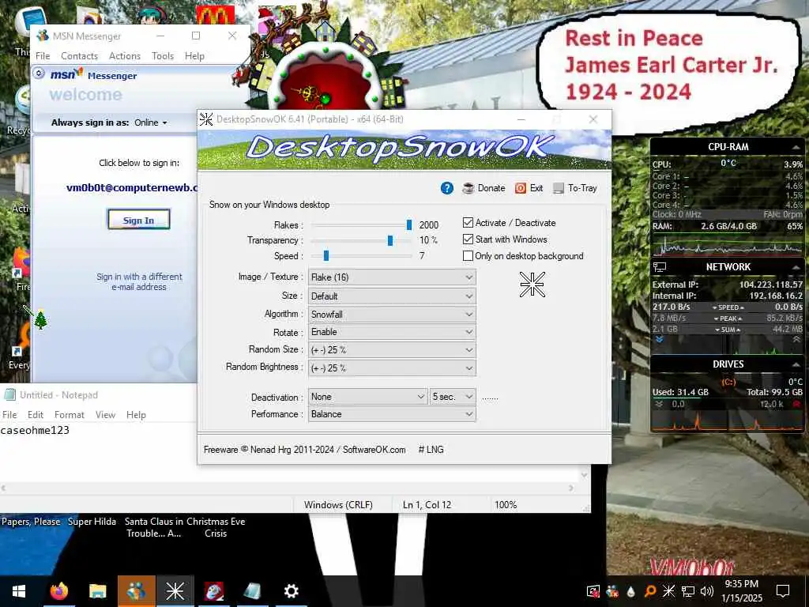
Task: Open the Algorithm dropdown showing Snowfall
Action: pyautogui.click(x=392, y=314)
